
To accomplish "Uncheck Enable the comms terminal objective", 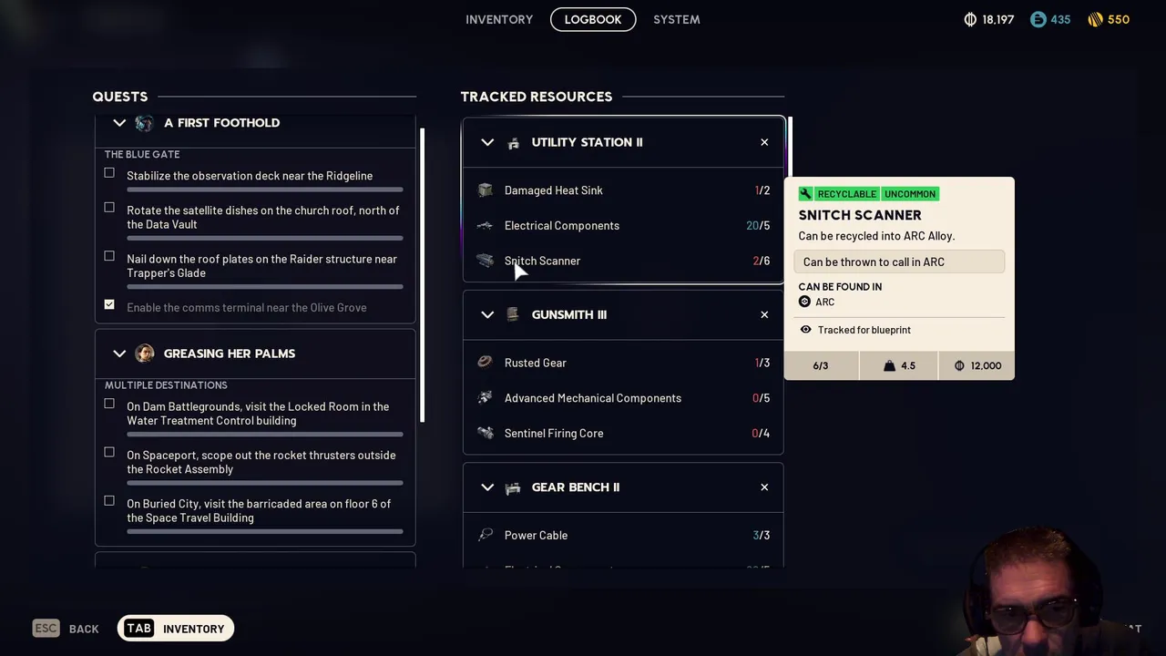I will 109,304.
